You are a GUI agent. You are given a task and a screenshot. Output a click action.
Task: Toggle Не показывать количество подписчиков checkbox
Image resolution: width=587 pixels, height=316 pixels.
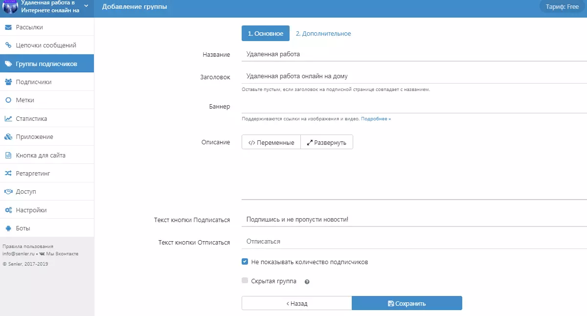pos(245,262)
